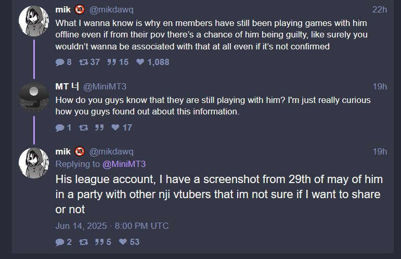Click quote icon showing 15

(x=112, y=62)
